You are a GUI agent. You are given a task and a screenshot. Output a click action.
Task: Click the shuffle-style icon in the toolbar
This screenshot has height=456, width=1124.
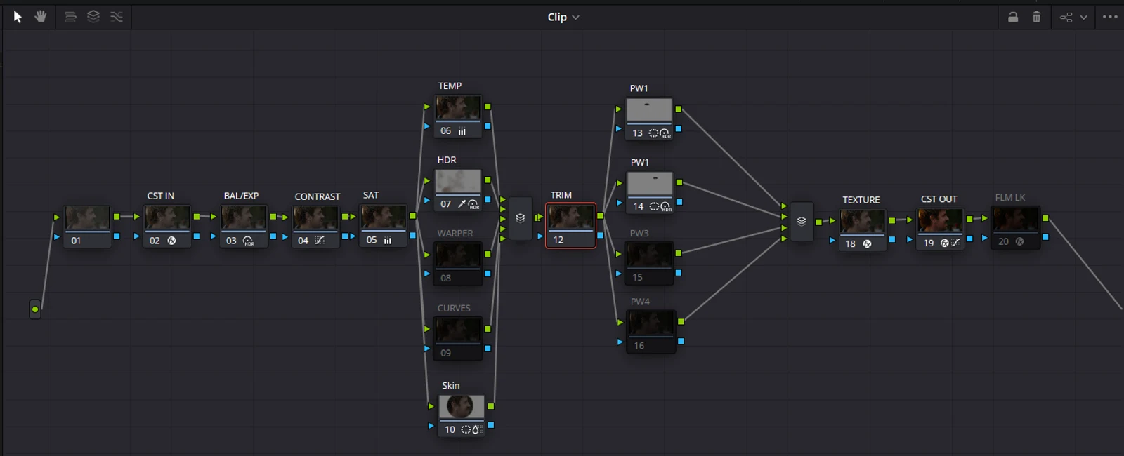click(x=117, y=16)
